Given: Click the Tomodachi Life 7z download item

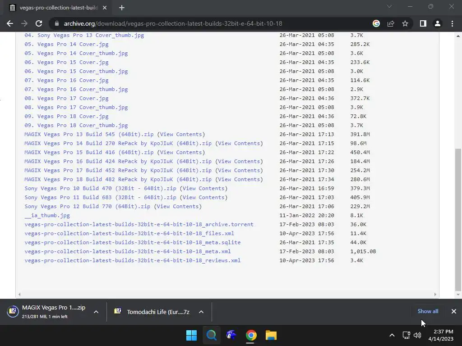Looking at the screenshot, I should 152,312.
